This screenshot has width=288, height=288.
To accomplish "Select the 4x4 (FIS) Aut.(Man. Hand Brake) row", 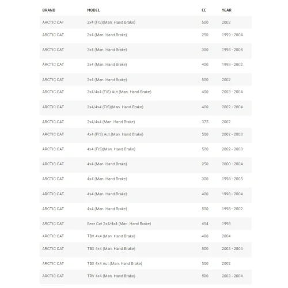I will (146, 134).
